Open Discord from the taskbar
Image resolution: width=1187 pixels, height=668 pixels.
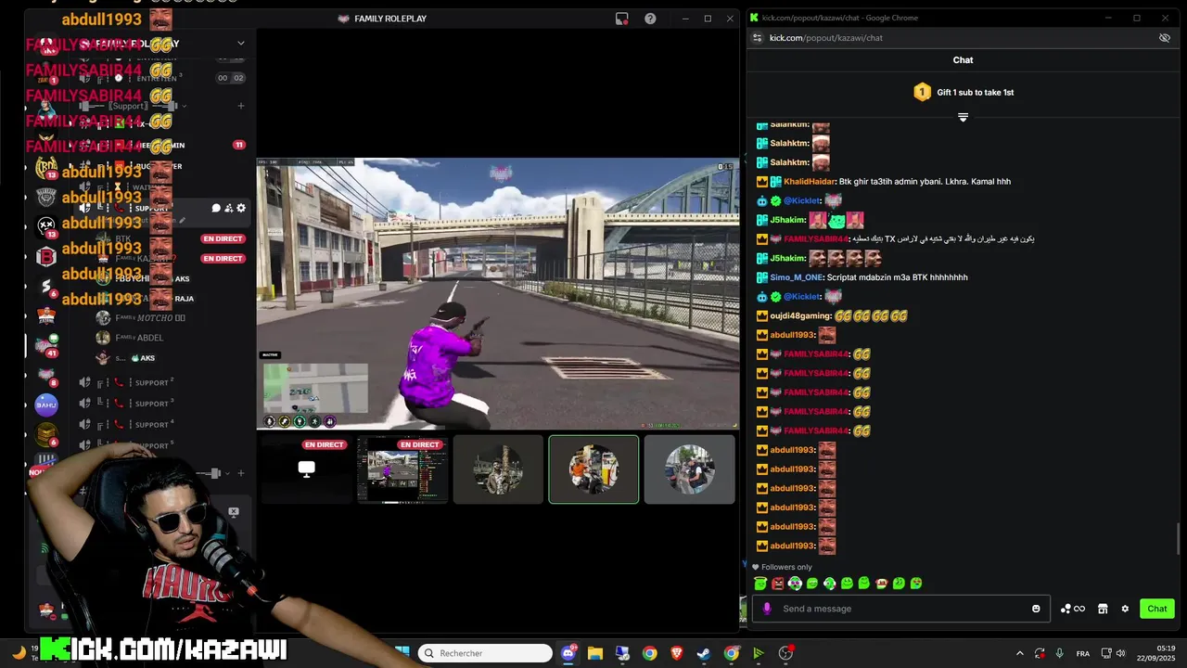tap(568, 653)
